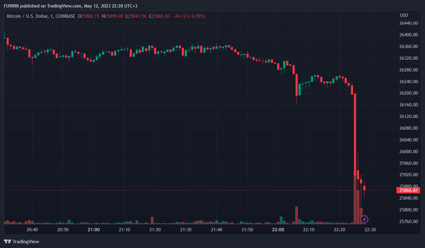Viewport: 425px width, 248px height.
Task: Click the red volume bar near 21:19
Action: pos(152,220)
